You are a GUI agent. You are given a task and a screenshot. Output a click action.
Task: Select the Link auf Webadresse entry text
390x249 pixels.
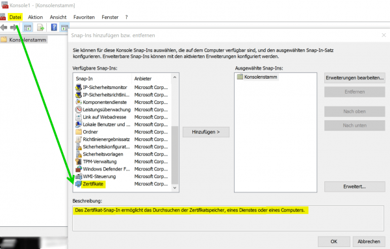105,117
